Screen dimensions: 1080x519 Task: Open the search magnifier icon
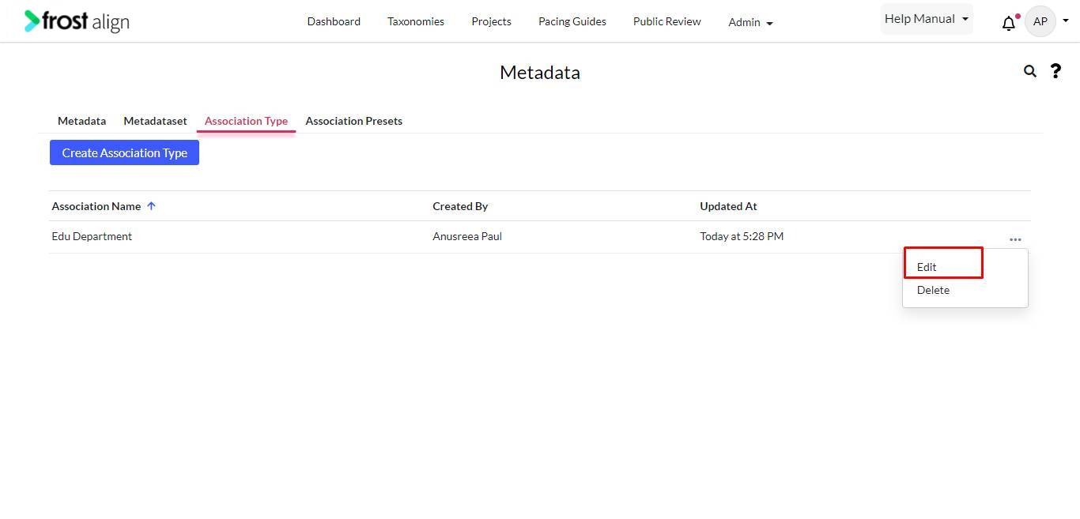[x=1029, y=71]
